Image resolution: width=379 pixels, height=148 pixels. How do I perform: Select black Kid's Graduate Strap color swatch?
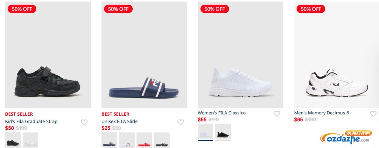13,140
